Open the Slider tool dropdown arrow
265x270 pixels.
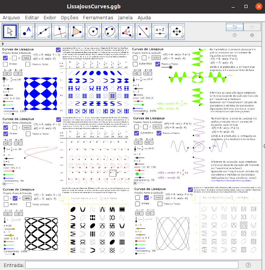click(x=166, y=37)
